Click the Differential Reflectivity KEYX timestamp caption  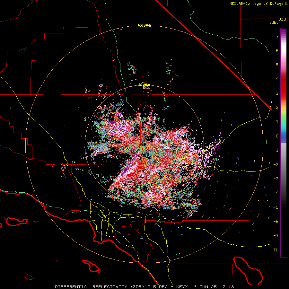144,287
